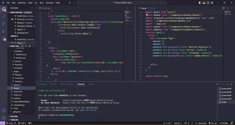Open package.json from open editors
235x125 pixels.
click(23, 33)
